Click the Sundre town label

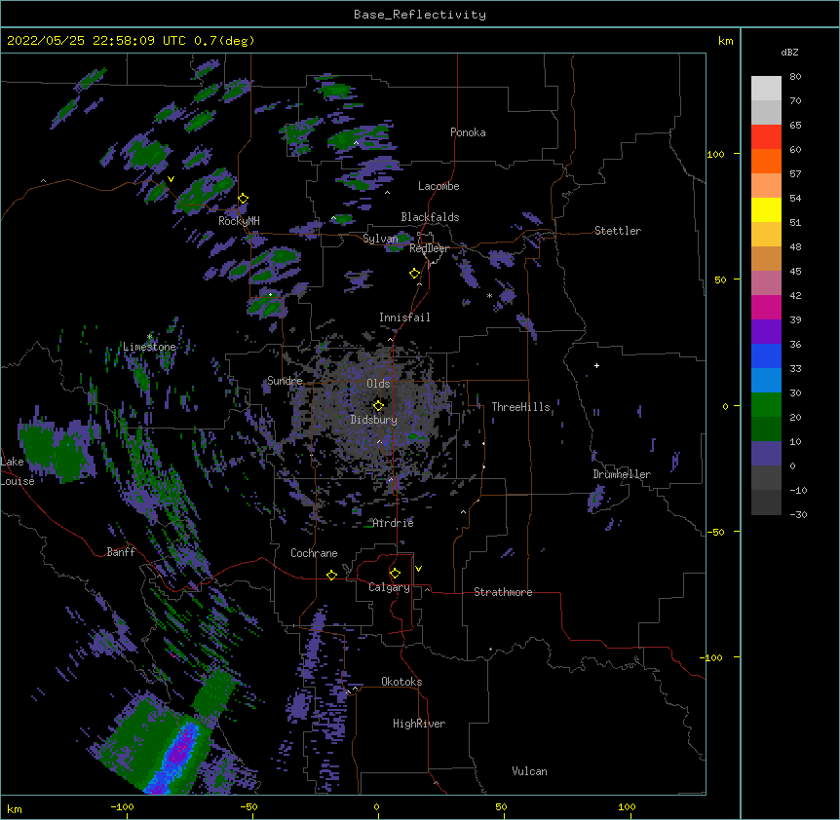pos(285,381)
